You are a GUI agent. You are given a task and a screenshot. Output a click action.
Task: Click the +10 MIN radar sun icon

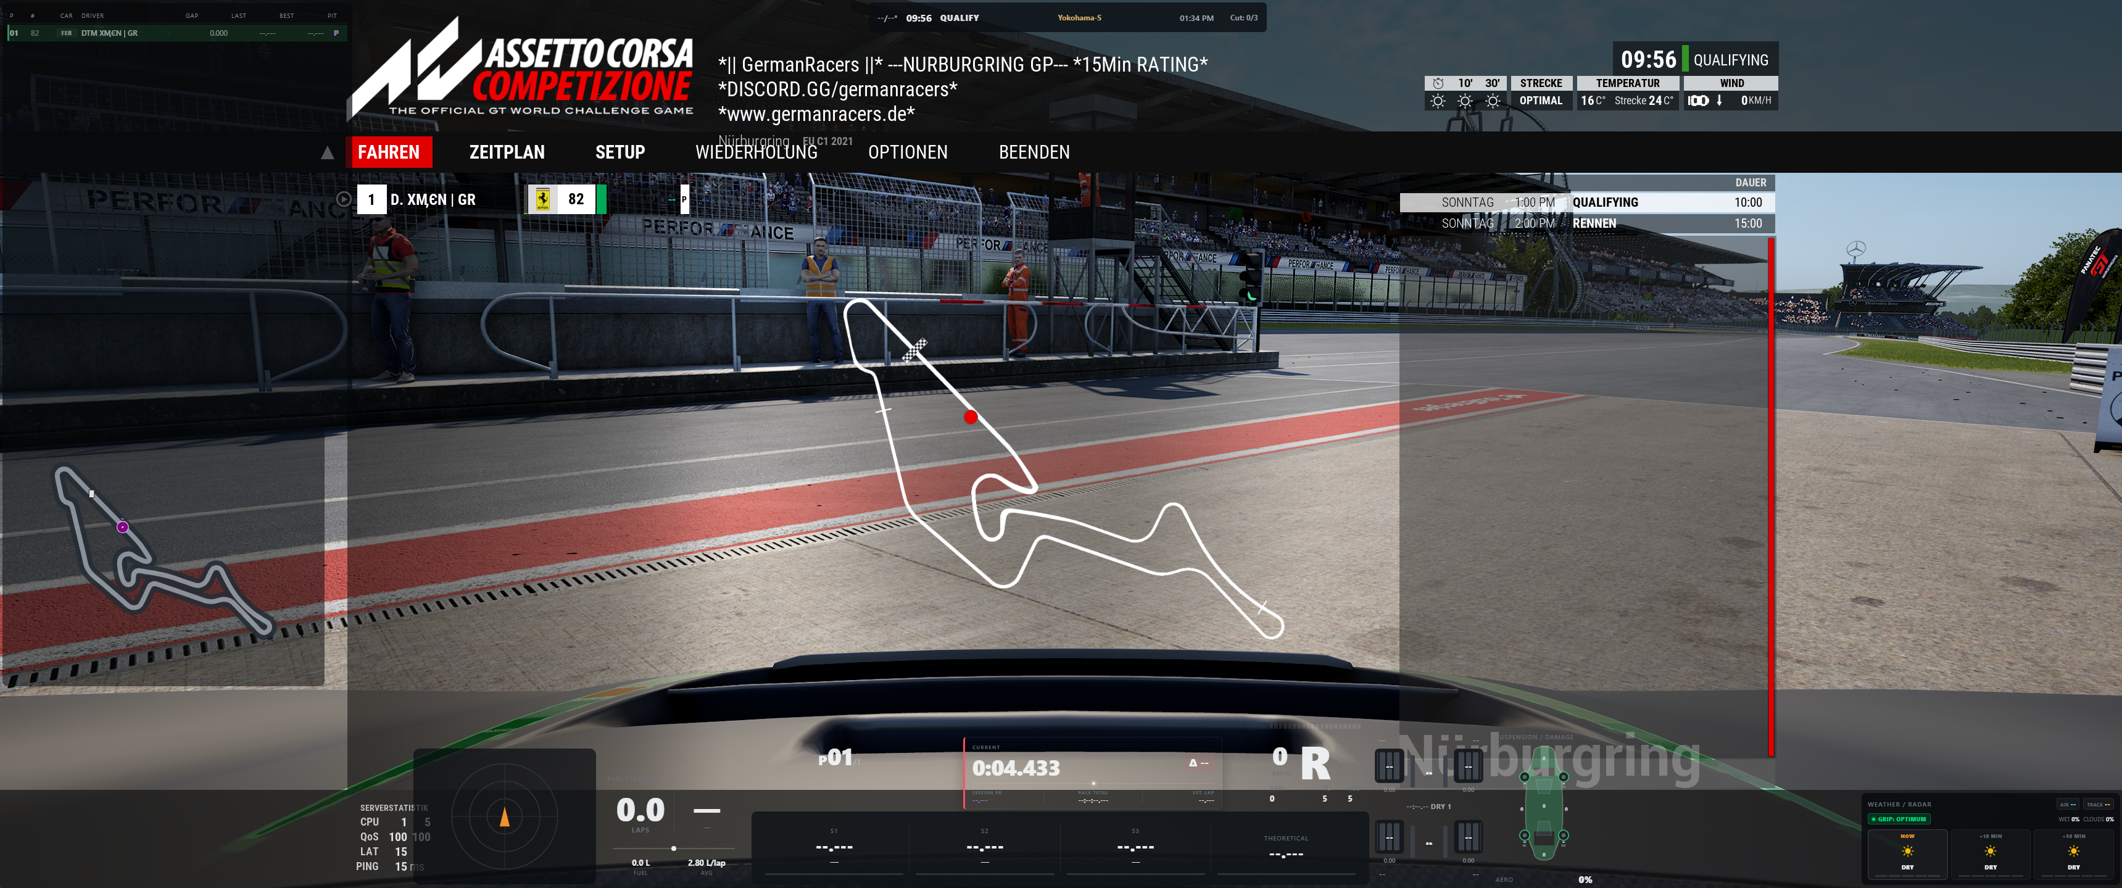1990,852
